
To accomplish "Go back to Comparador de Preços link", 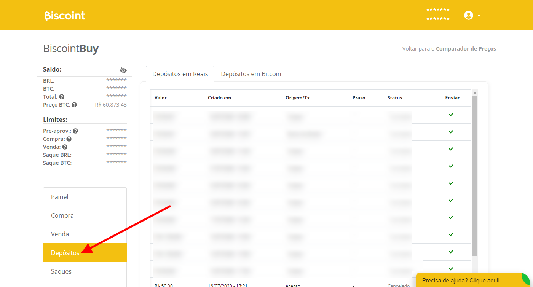I will click(x=449, y=49).
